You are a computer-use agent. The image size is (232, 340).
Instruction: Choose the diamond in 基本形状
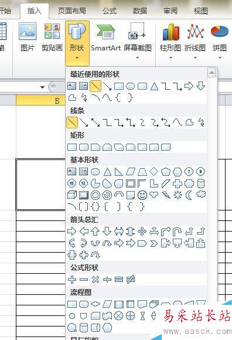pyautogui.click(x=154, y=172)
